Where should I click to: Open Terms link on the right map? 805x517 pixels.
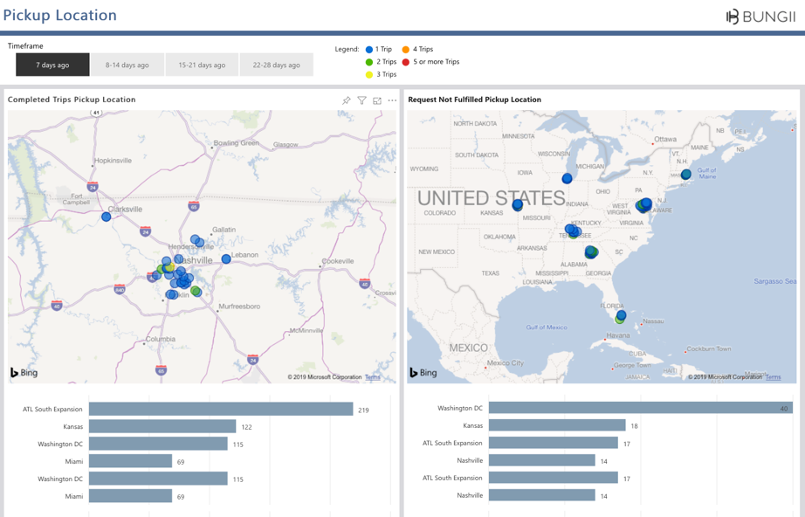pyautogui.click(x=773, y=377)
